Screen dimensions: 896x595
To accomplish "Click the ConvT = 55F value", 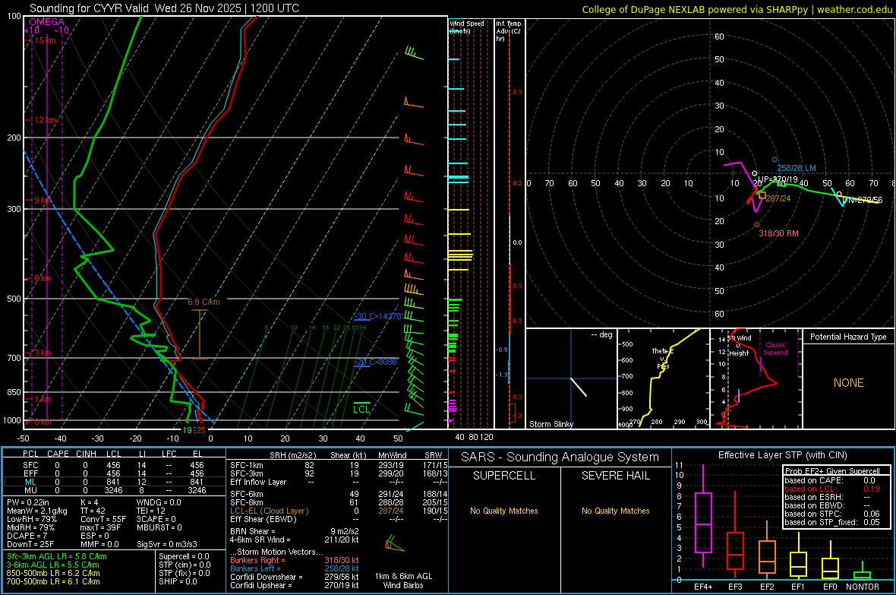I will click(103, 519).
